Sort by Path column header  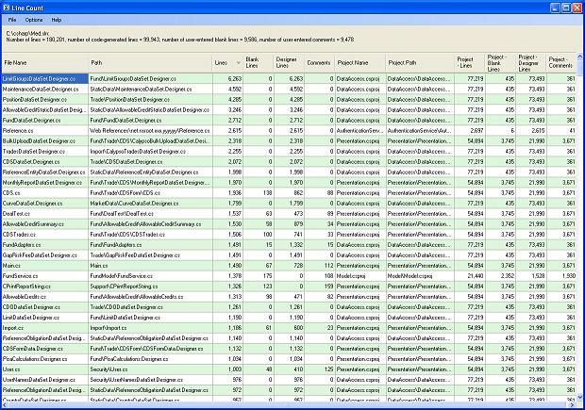[150, 62]
